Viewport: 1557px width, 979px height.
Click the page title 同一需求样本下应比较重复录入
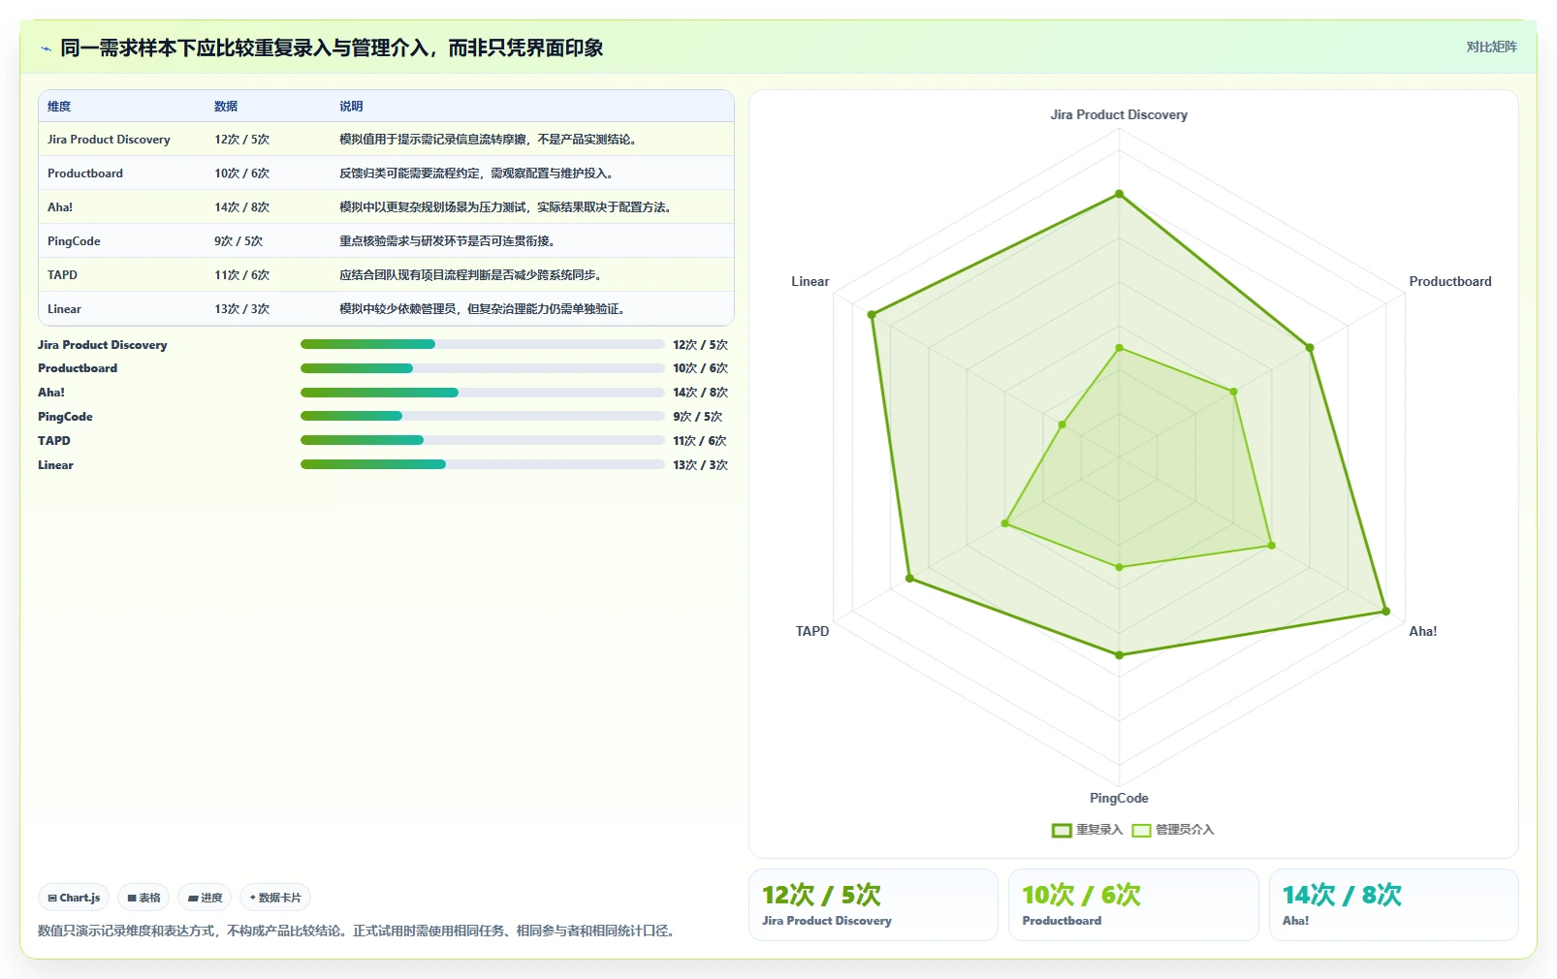pos(332,47)
